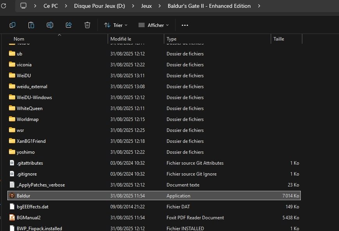Sort by the Modifié le column header
Image resolution: width=339 pixels, height=231 pixels.
point(121,39)
